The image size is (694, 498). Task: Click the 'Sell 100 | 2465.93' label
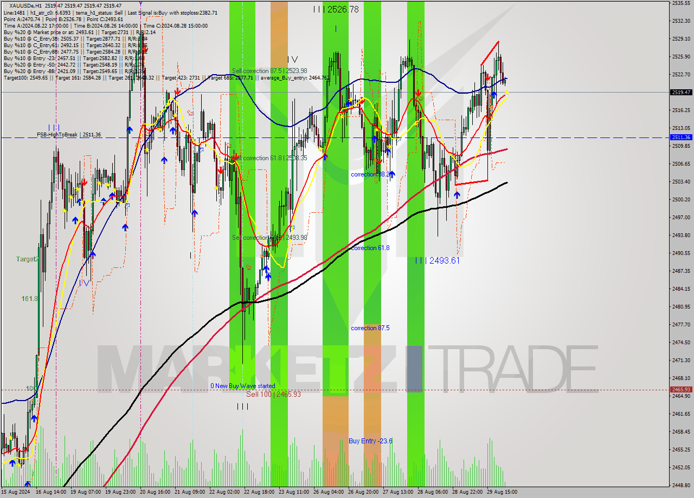coord(273,394)
